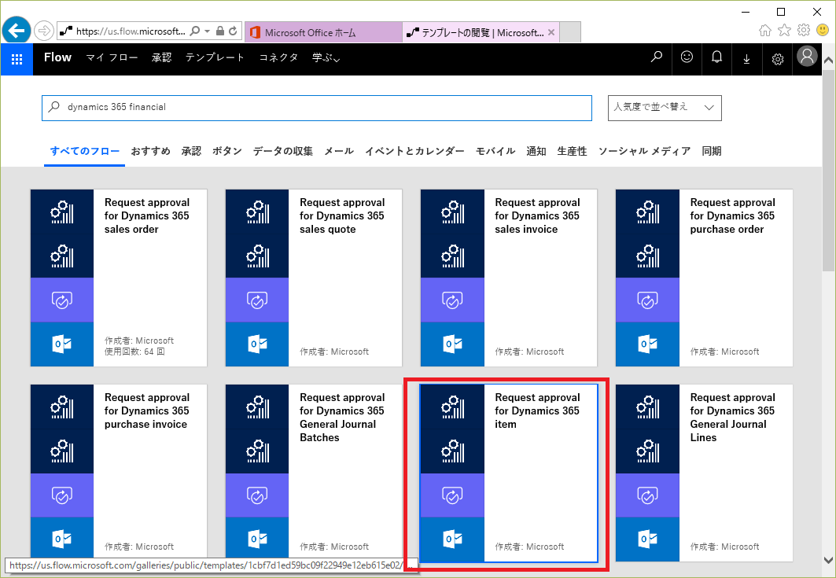Click the template search field
Screen dimensions: 836x578
317,108
